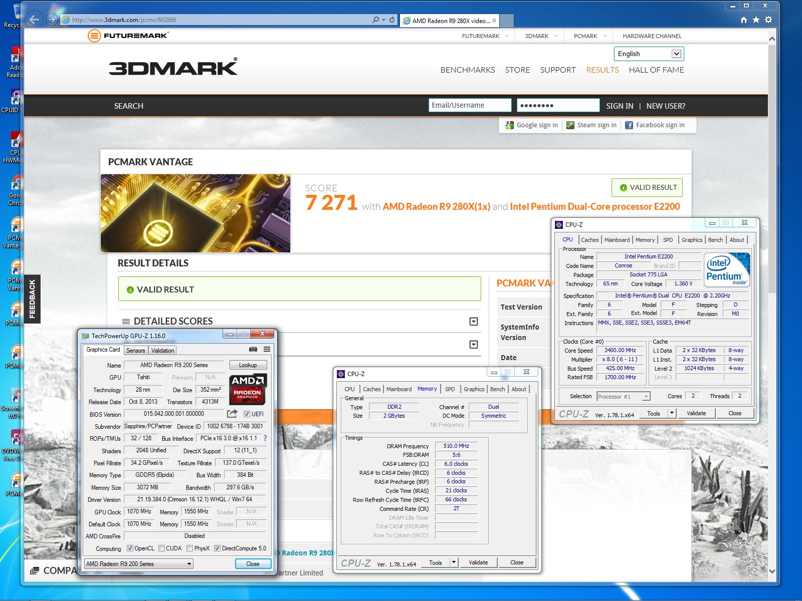This screenshot has height=601, width=802.
Task: Click the refresh icon in address bar
Action: (392, 20)
